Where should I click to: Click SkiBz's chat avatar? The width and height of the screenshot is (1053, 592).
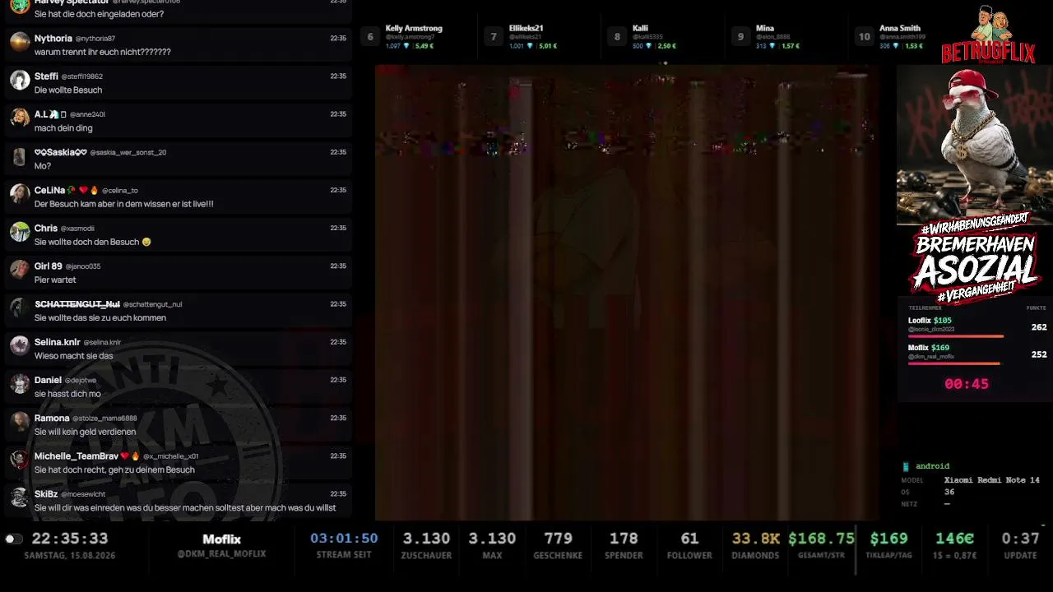click(20, 497)
